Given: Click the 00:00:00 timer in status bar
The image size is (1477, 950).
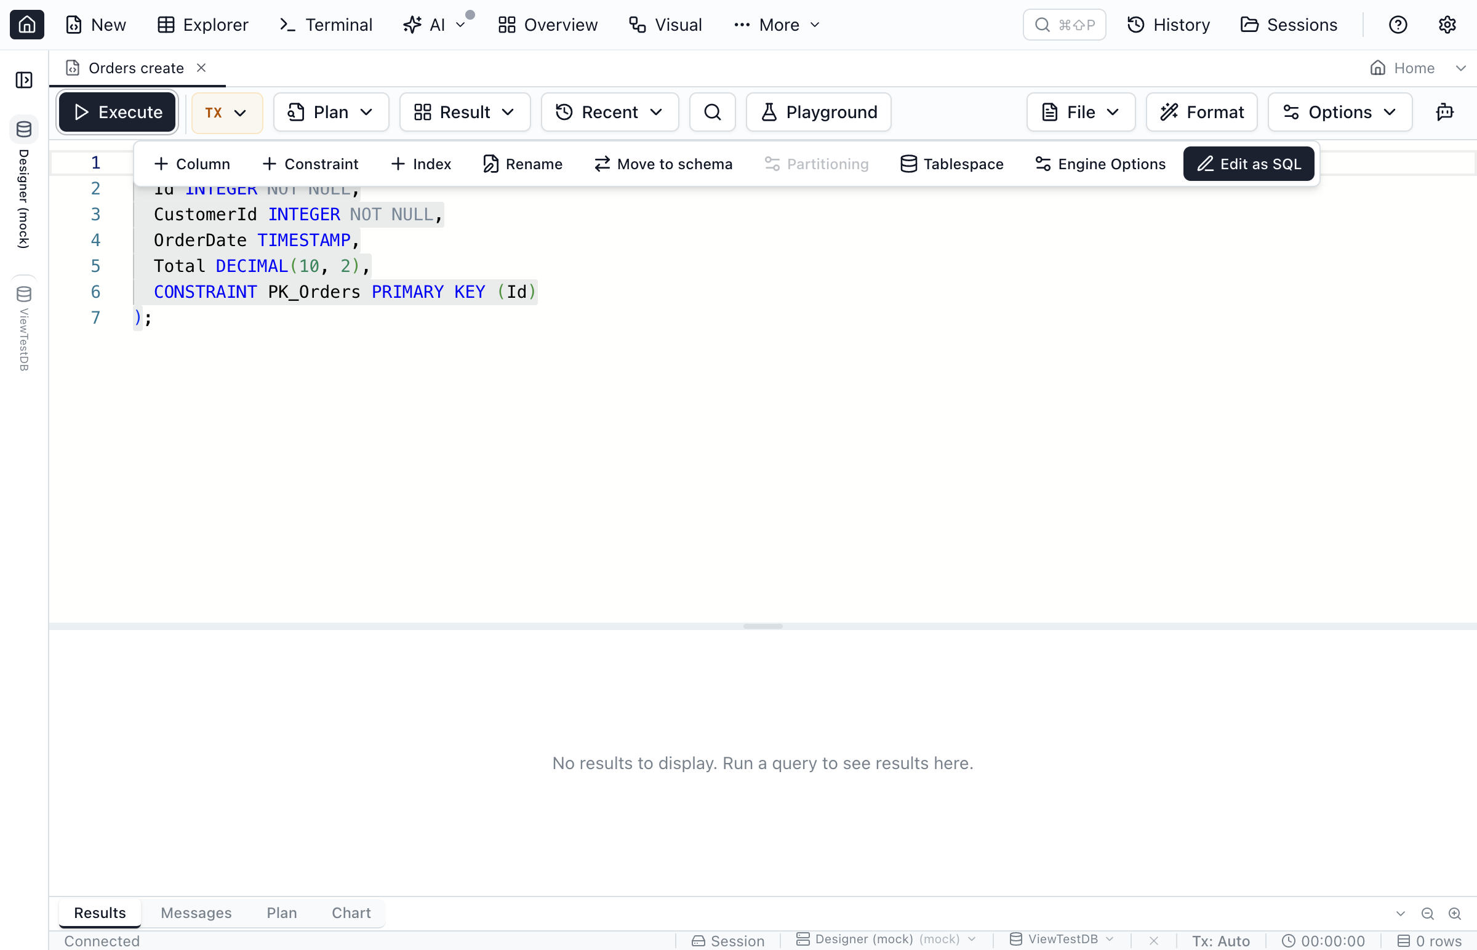Looking at the screenshot, I should (1323, 941).
